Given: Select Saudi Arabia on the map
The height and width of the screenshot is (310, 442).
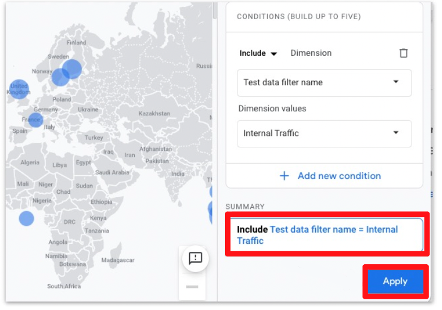Looking at the screenshot, I should [112, 172].
